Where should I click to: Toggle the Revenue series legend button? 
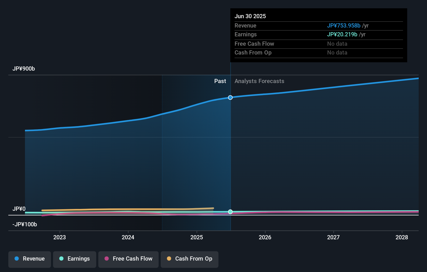point(30,259)
